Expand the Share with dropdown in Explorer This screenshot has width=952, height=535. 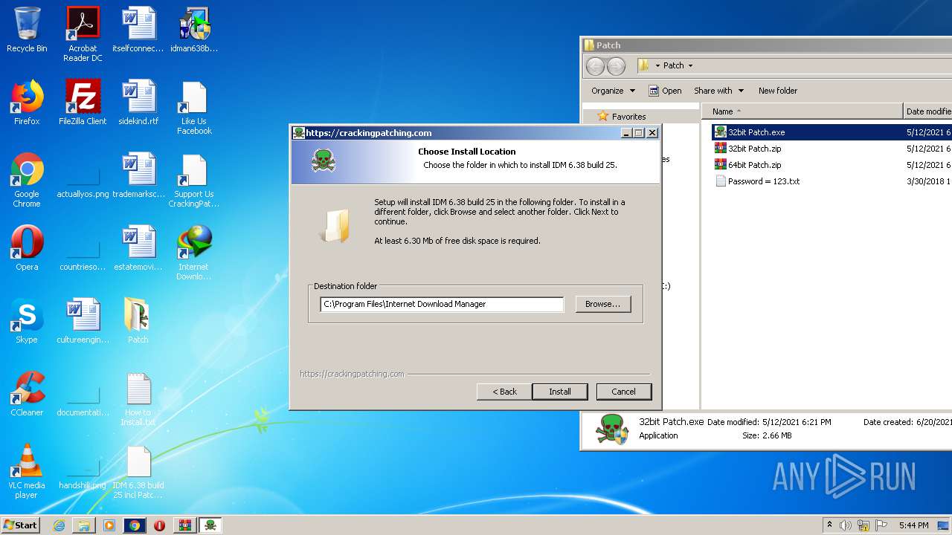pyautogui.click(x=718, y=91)
